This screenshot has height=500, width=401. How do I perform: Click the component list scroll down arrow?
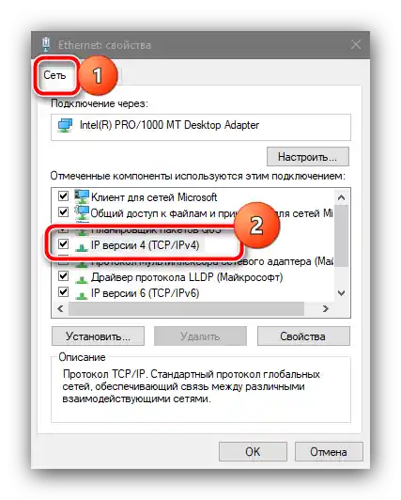pos(342,293)
